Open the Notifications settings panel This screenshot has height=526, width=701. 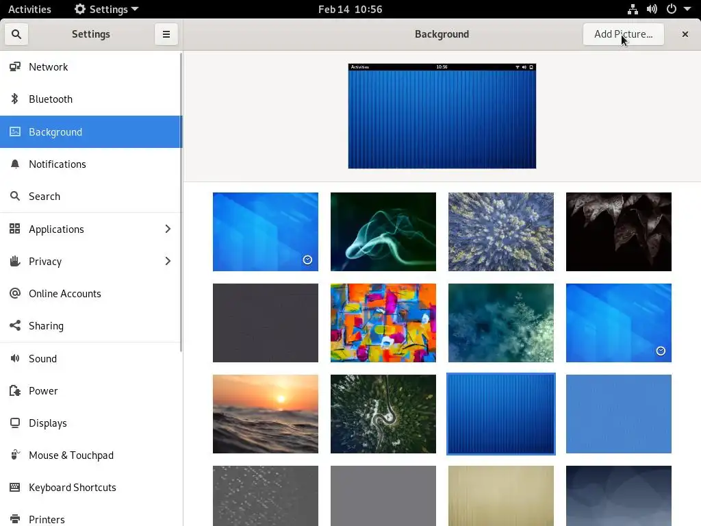coord(91,164)
